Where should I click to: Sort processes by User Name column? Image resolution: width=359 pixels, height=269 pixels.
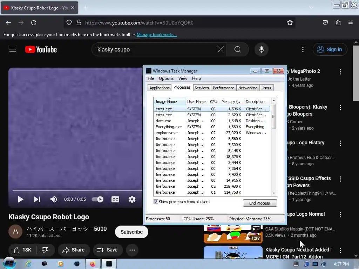pos(196,102)
